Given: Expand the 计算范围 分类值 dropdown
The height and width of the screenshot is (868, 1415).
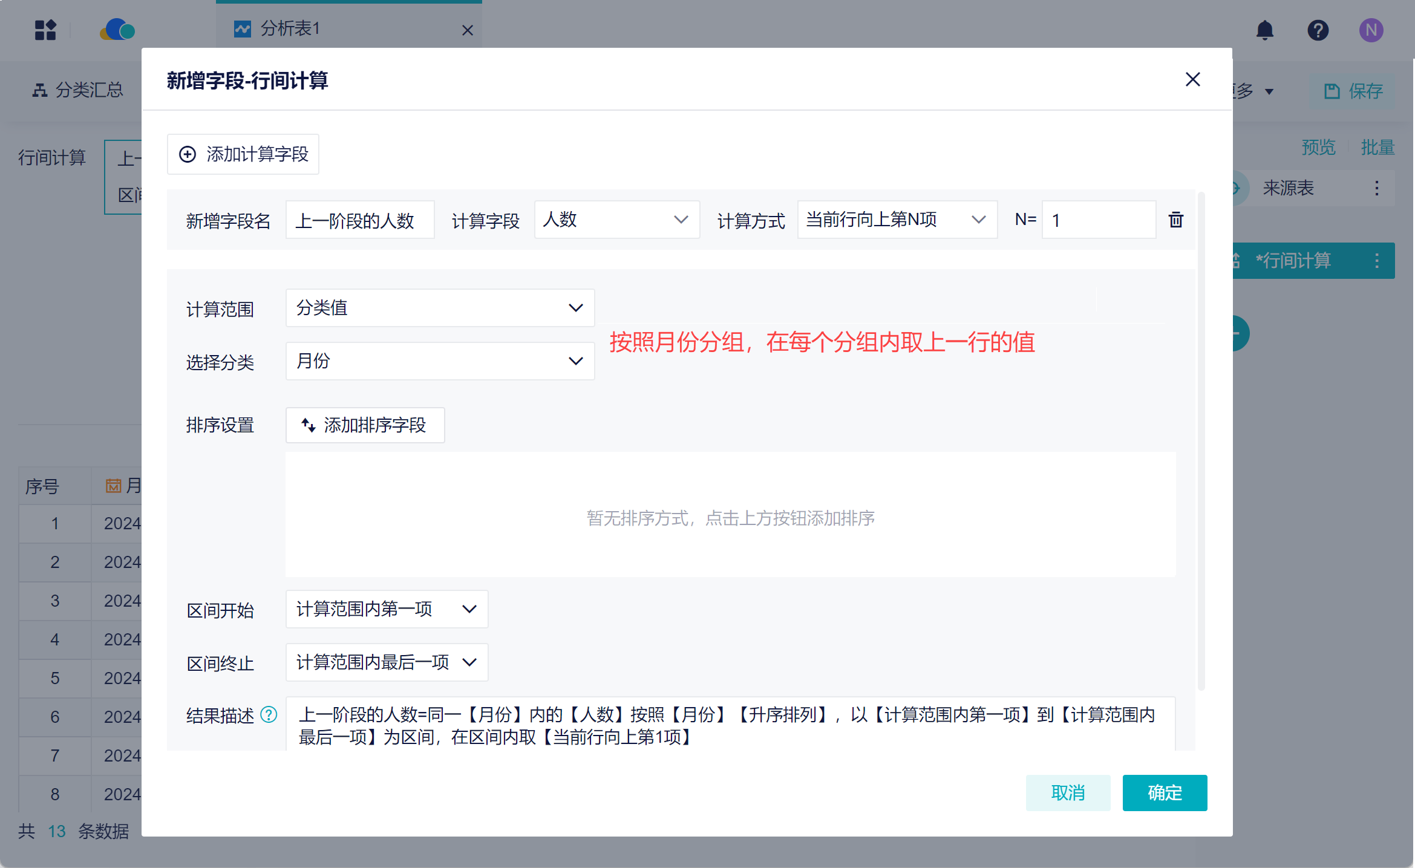Looking at the screenshot, I should (x=440, y=308).
